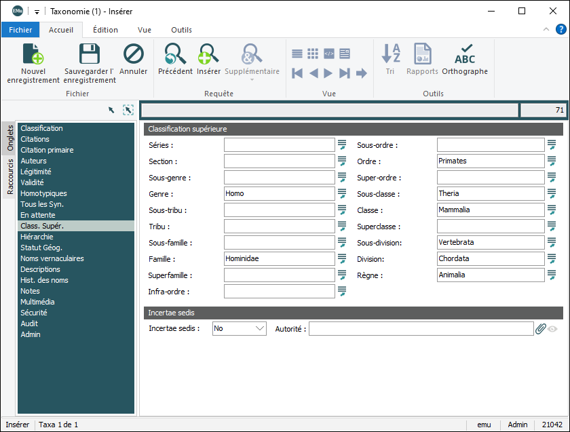Run the Insérer search icon
This screenshot has height=432, width=570.
click(x=208, y=54)
